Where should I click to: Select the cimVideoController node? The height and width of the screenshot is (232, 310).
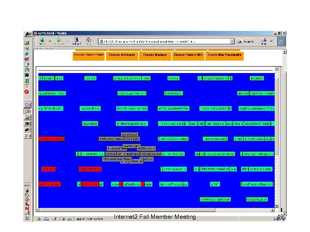(174, 139)
